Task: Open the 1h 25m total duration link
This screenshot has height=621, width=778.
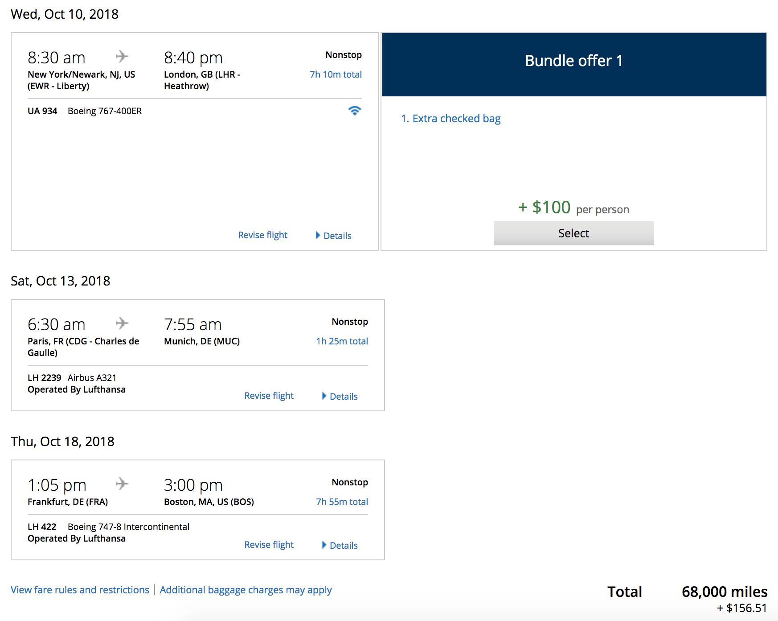Action: (x=342, y=341)
